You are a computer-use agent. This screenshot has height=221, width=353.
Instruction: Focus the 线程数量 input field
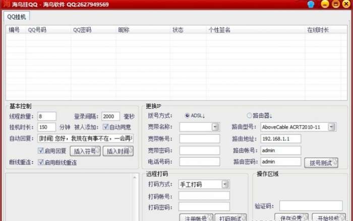coord(46,116)
